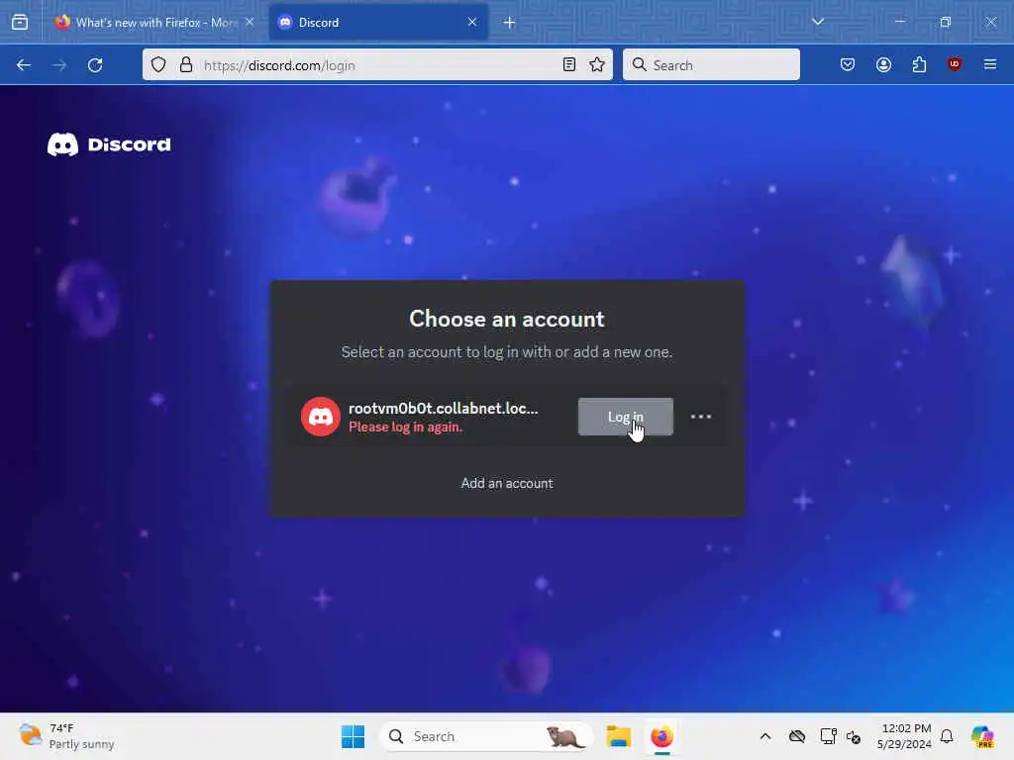Open the Windows Start menu

354,736
